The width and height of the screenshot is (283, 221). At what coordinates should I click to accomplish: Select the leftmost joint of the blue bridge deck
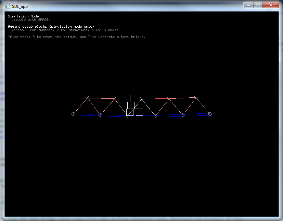[73, 114]
